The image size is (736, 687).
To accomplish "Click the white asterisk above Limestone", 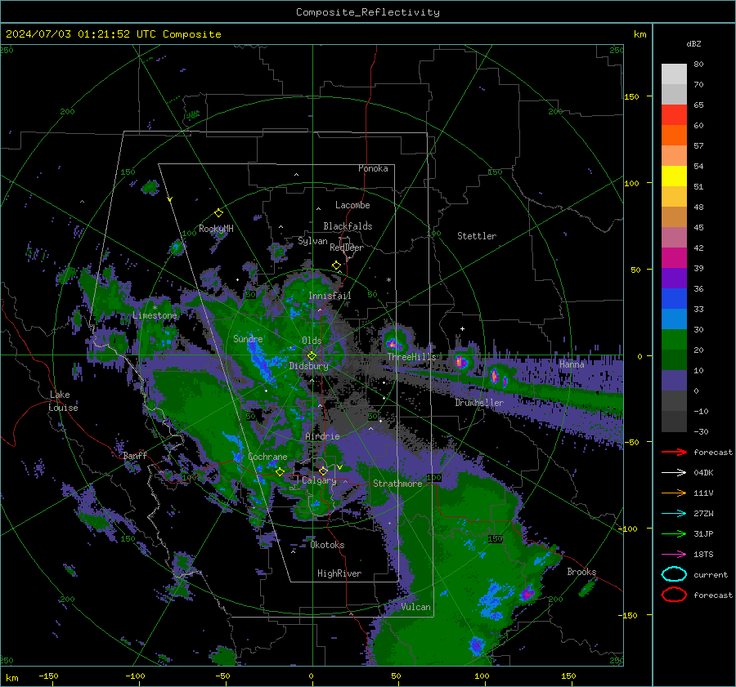I will [155, 308].
